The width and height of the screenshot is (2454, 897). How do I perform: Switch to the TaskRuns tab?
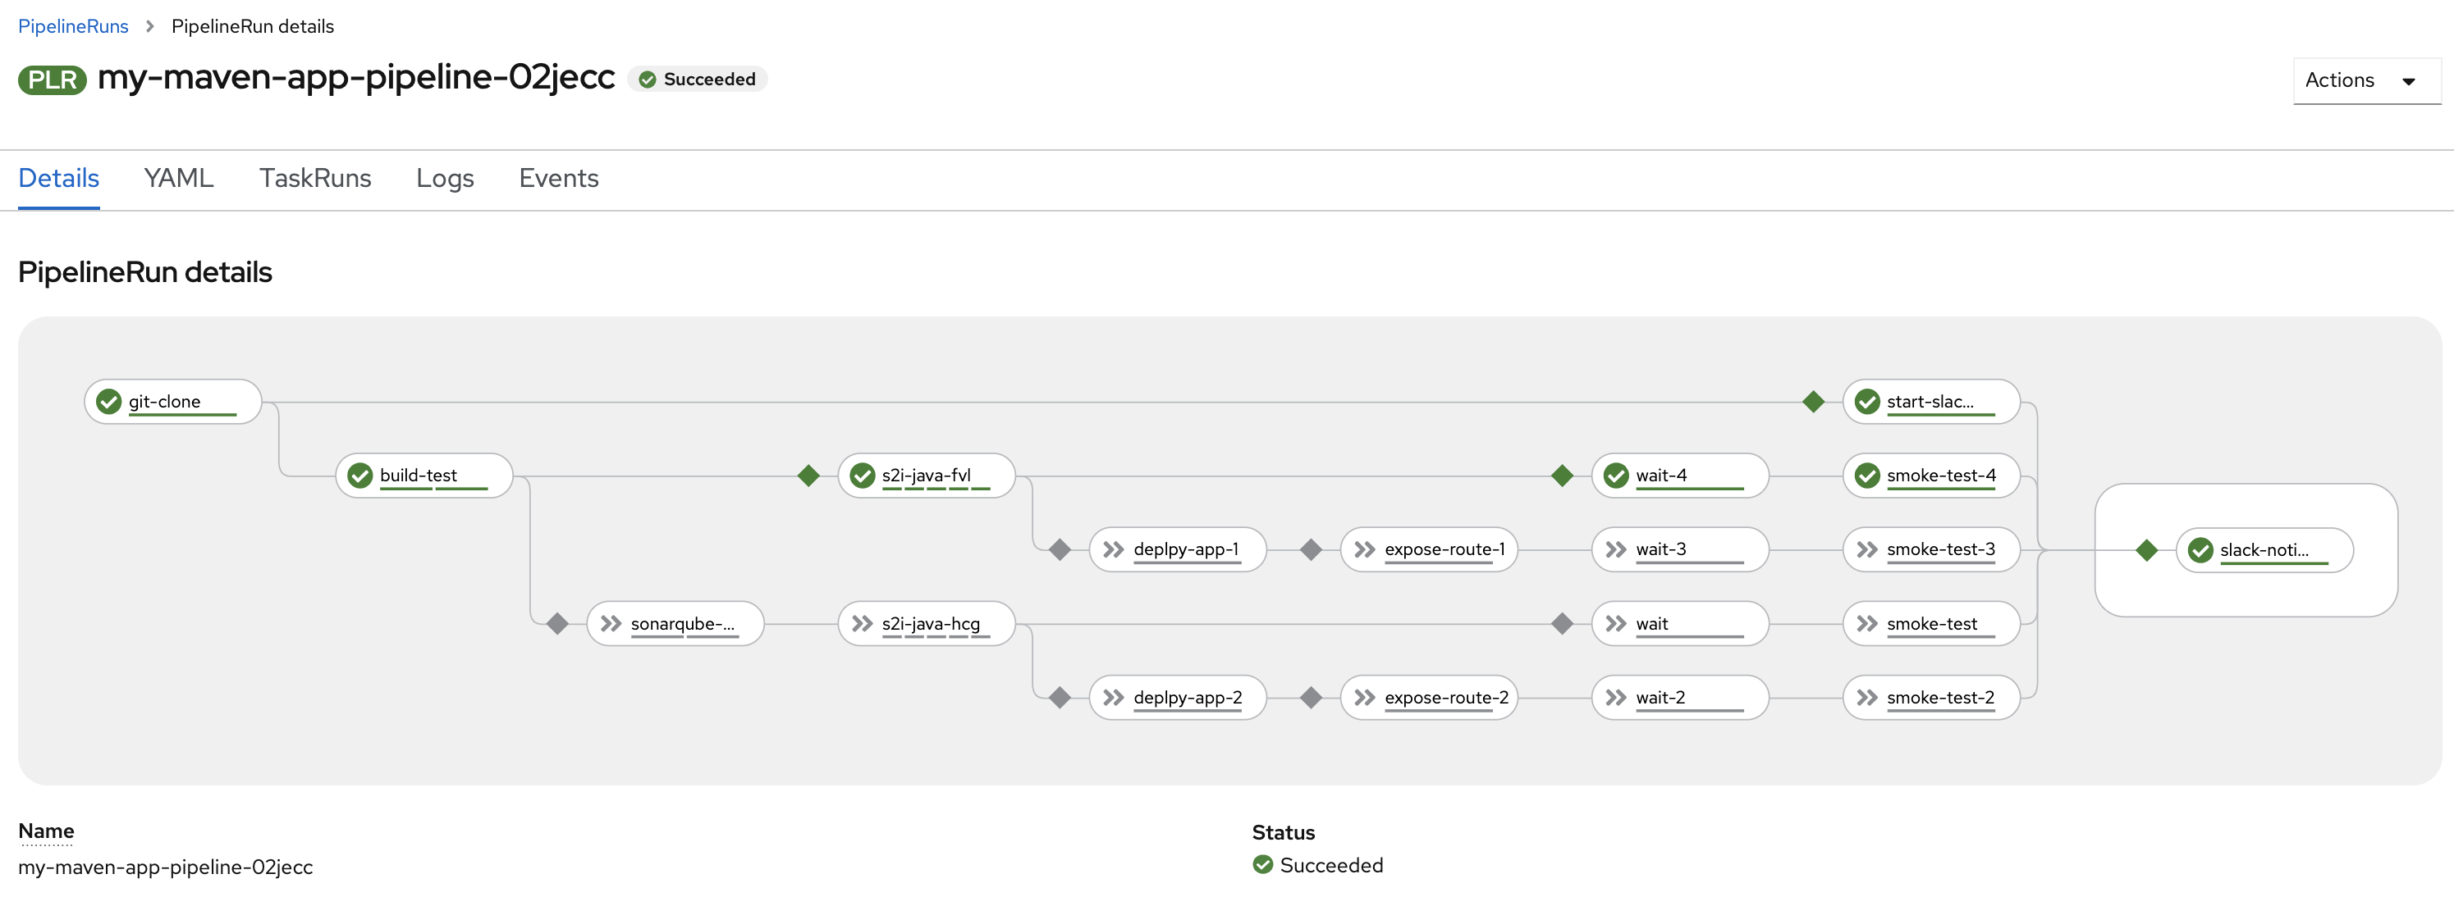[315, 178]
